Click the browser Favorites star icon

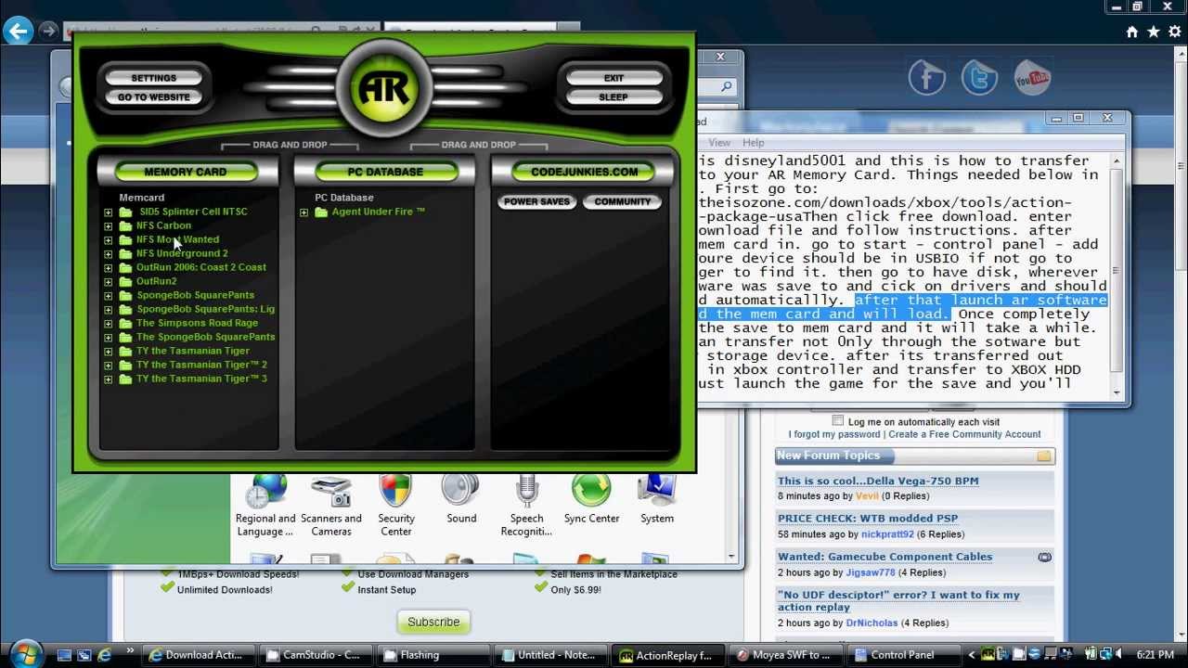pyautogui.click(x=1154, y=32)
